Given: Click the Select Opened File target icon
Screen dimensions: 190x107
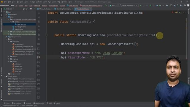Looking at the screenshot, I should pyautogui.click(x=23, y=9).
